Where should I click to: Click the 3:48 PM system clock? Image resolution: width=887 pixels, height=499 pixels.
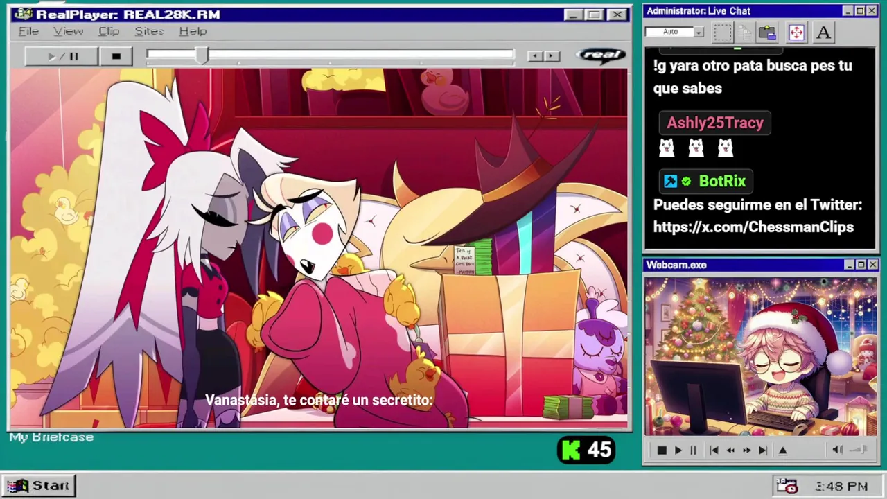click(x=841, y=487)
